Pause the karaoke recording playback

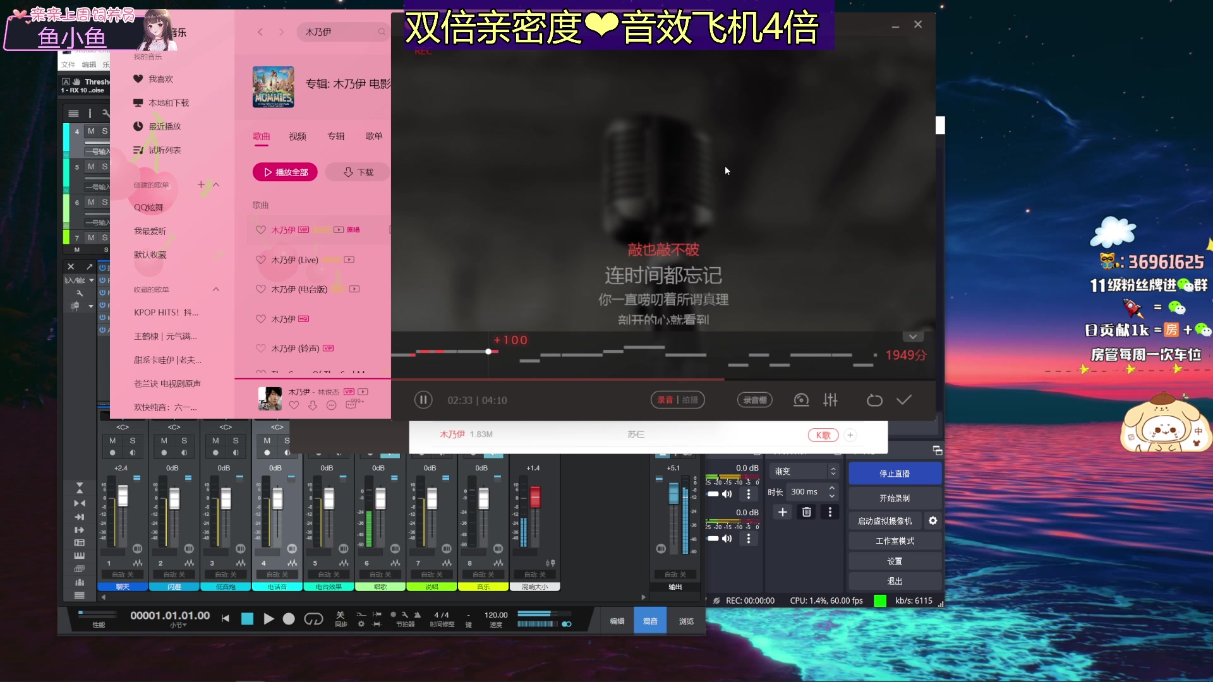pyautogui.click(x=423, y=400)
